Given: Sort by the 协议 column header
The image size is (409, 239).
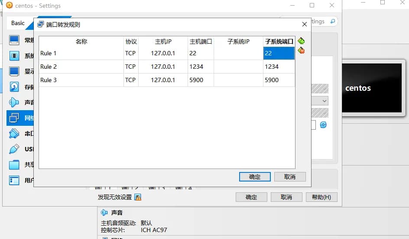Looking at the screenshot, I should tap(131, 41).
